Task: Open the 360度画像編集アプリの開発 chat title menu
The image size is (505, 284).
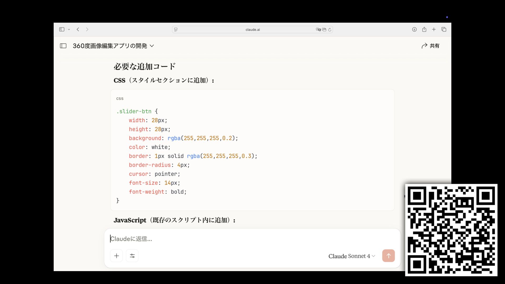Action: tap(113, 46)
